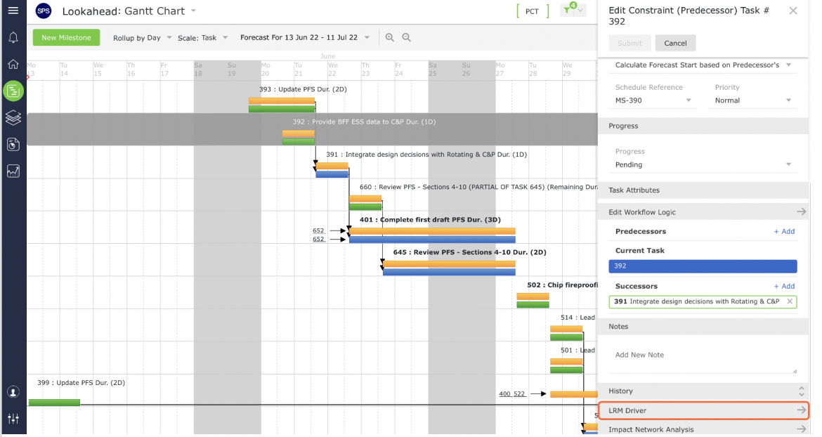Open the sliders settings icon in sidebar

click(x=13, y=419)
